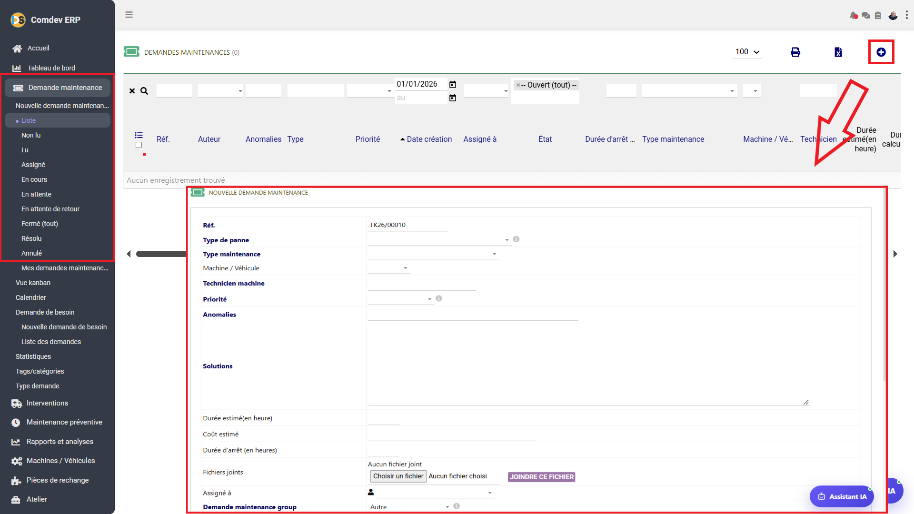Open the Accueil menu item

tap(38, 48)
